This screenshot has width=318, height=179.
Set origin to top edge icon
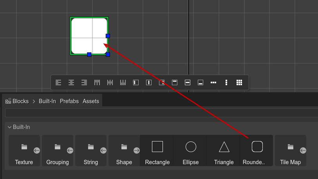(175, 82)
